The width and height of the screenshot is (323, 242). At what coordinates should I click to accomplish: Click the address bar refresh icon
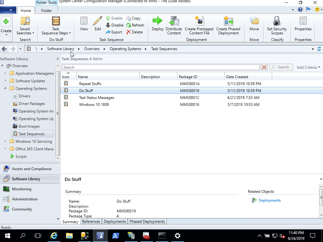pyautogui.click(x=319, y=49)
